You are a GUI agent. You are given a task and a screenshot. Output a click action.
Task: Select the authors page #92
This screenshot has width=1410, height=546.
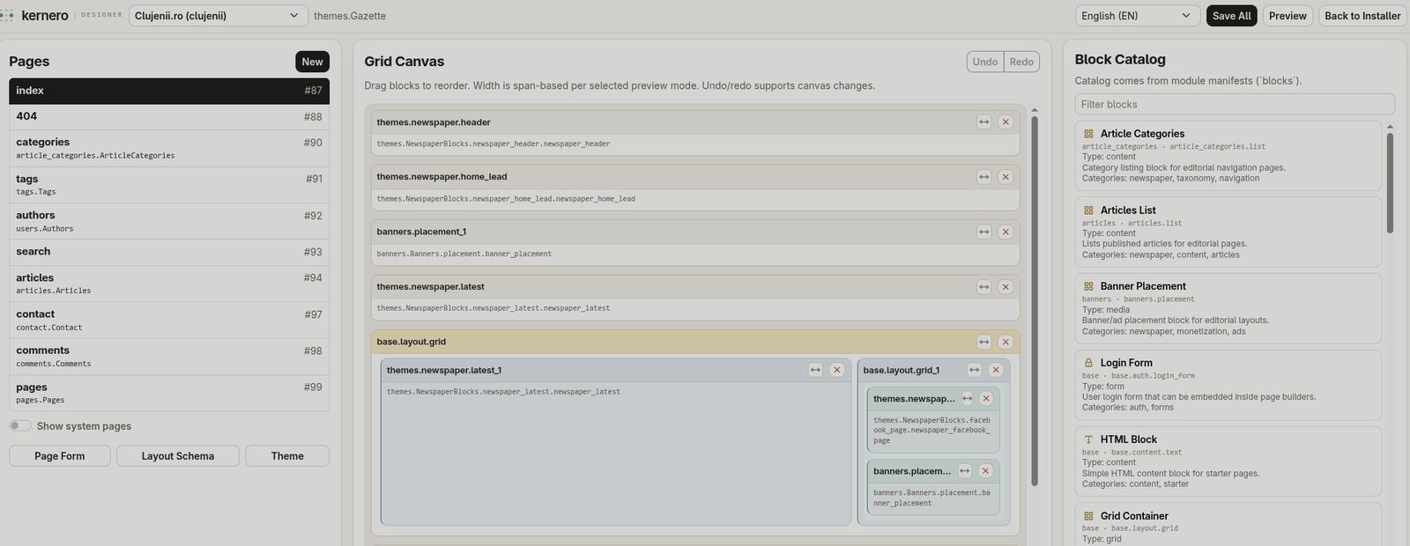[169, 221]
